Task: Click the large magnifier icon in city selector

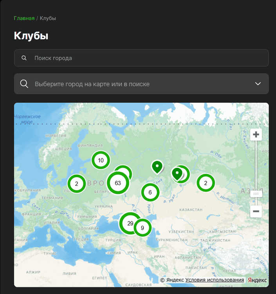Action: (24, 84)
